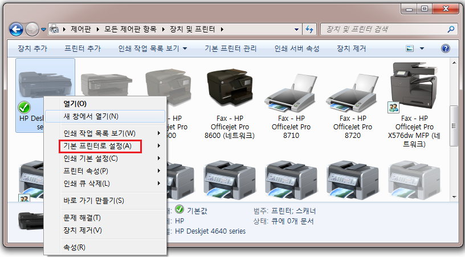Click 장치 추가 on the toolbar
The image size is (465, 257).
point(32,48)
